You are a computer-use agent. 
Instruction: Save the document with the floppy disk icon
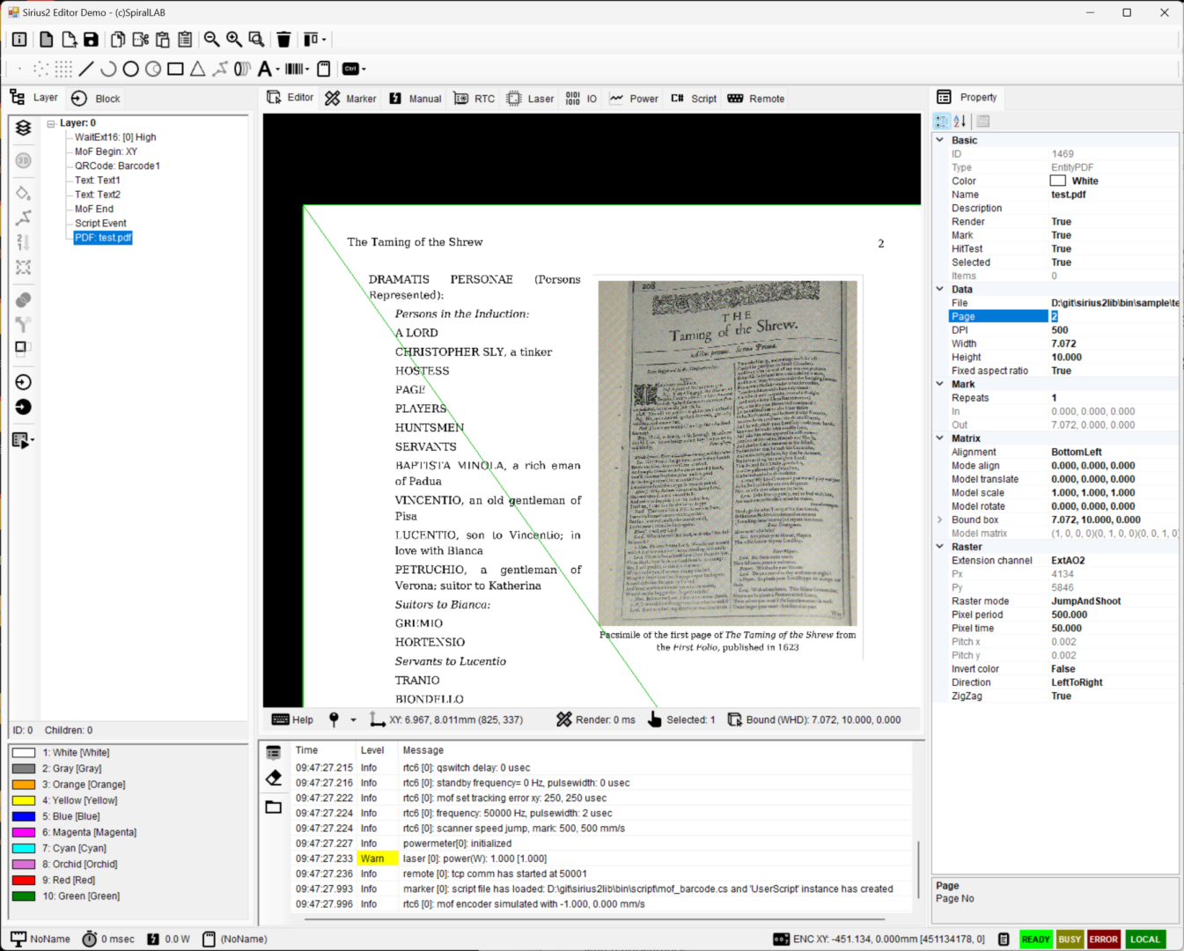click(91, 40)
